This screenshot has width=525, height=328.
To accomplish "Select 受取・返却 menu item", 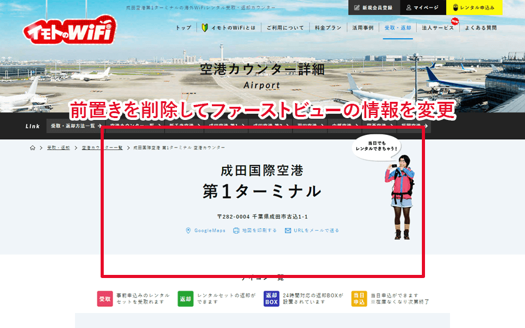I will 397,27.
